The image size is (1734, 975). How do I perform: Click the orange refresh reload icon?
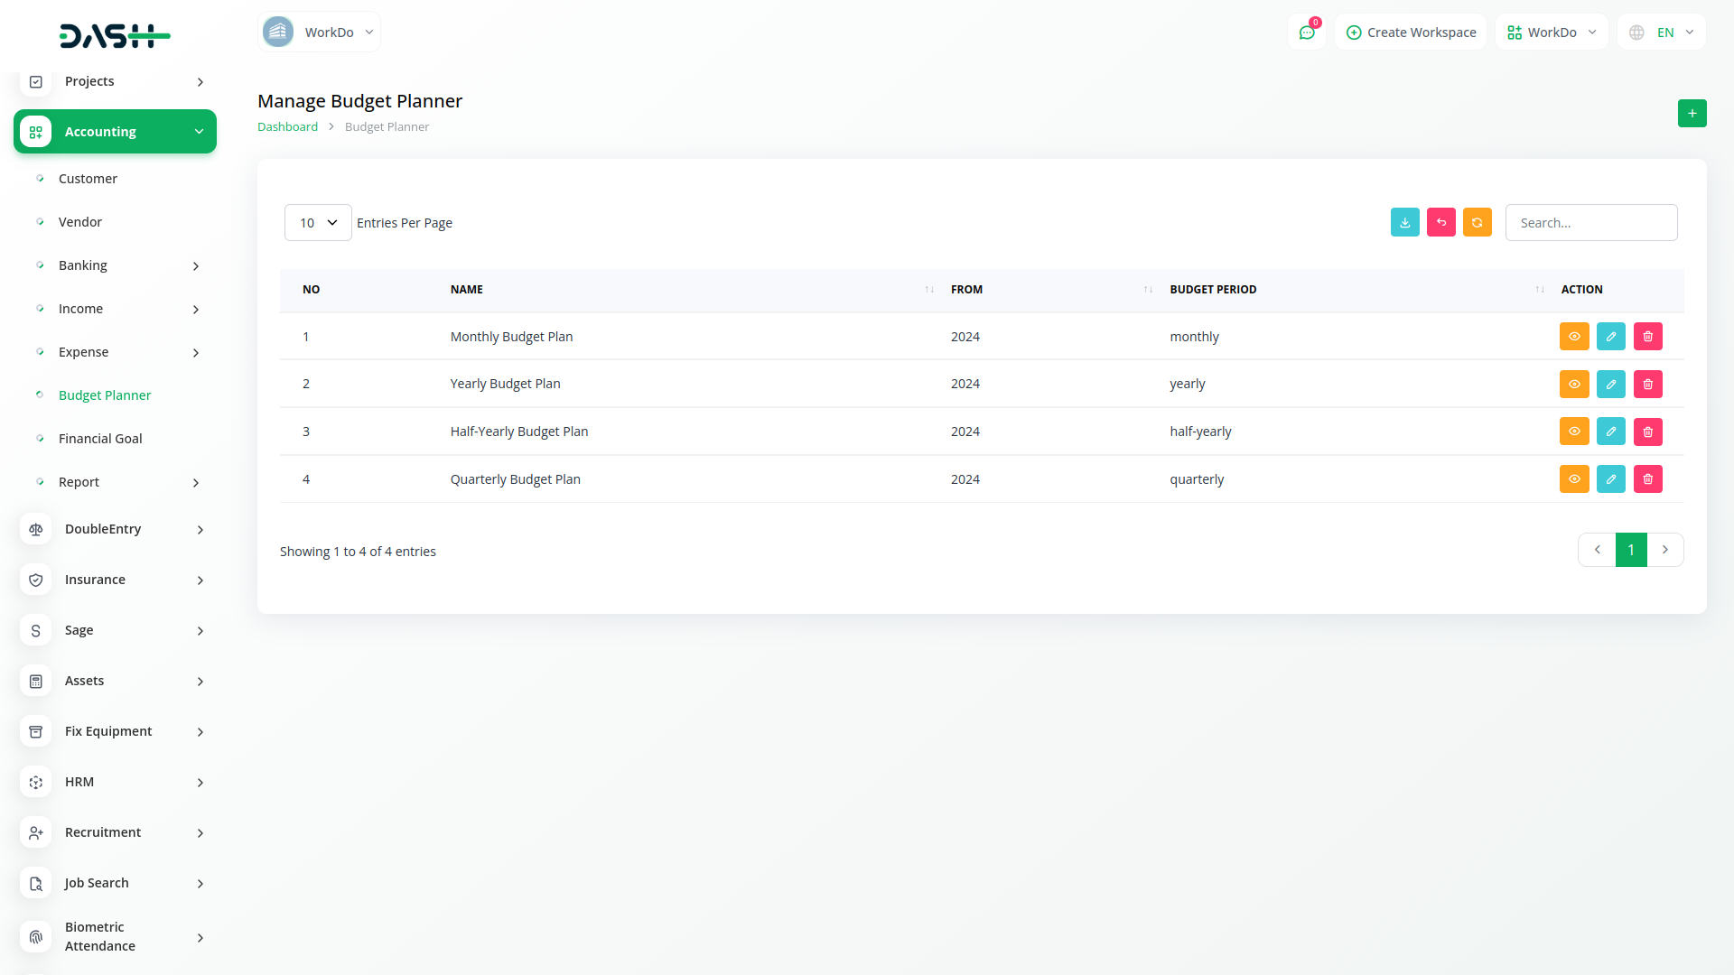[1477, 222]
